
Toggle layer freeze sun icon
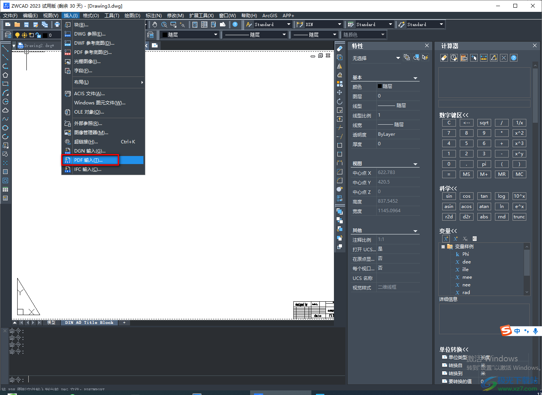[x=24, y=35]
